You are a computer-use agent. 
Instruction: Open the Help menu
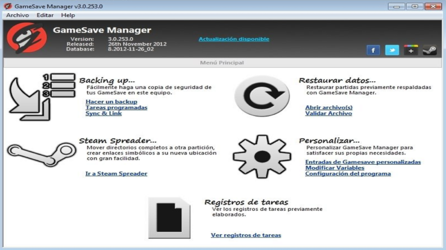[68, 15]
